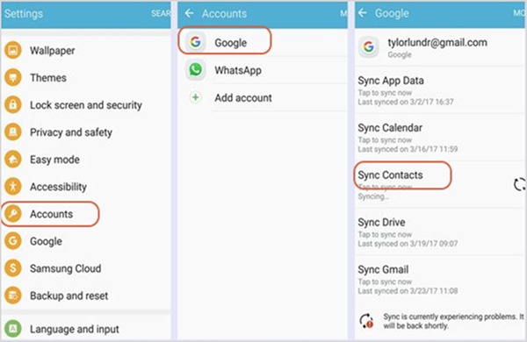This screenshot has width=527, height=342.
Task: Tap the Privacy and safety icon
Action: (x=13, y=132)
